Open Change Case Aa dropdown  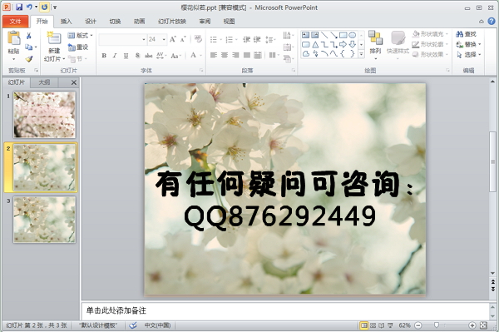175,56
